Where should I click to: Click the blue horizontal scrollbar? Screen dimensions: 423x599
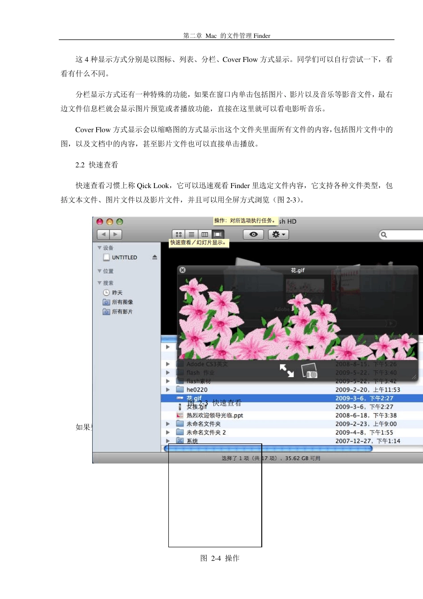(268, 448)
